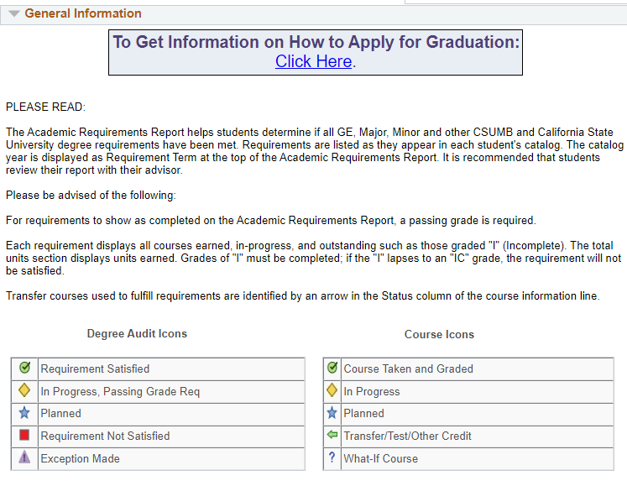Image resolution: width=627 pixels, height=486 pixels.
Task: Click the Degree Audit Icons heading
Action: (137, 333)
